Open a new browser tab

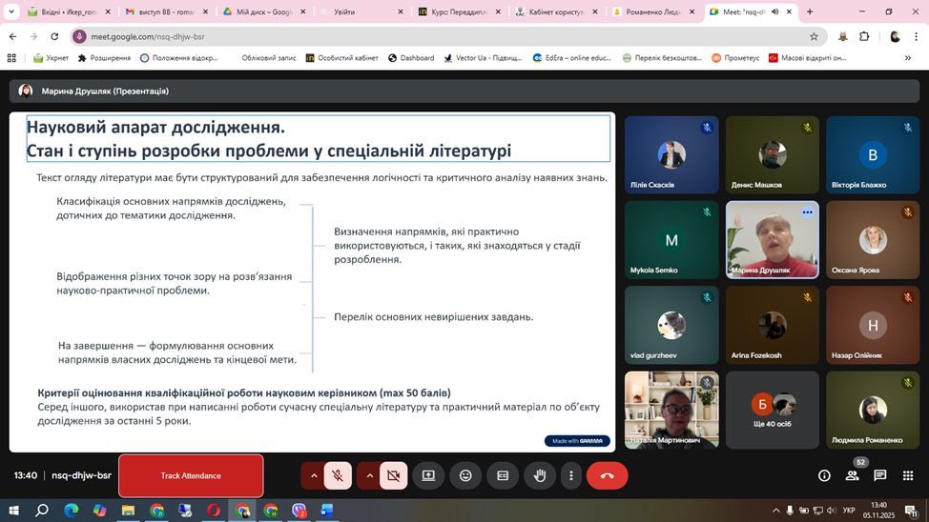810,11
